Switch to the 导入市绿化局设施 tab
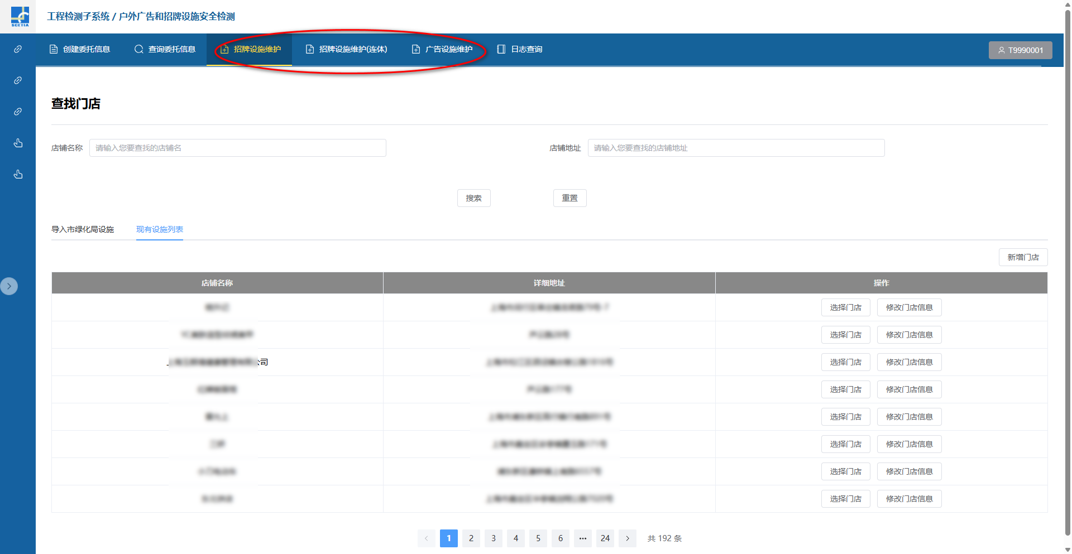1072x554 pixels. coord(83,229)
